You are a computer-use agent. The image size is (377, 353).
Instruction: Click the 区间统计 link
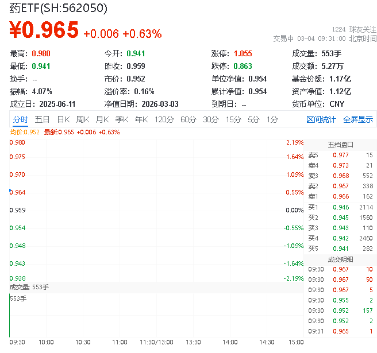(x=321, y=119)
